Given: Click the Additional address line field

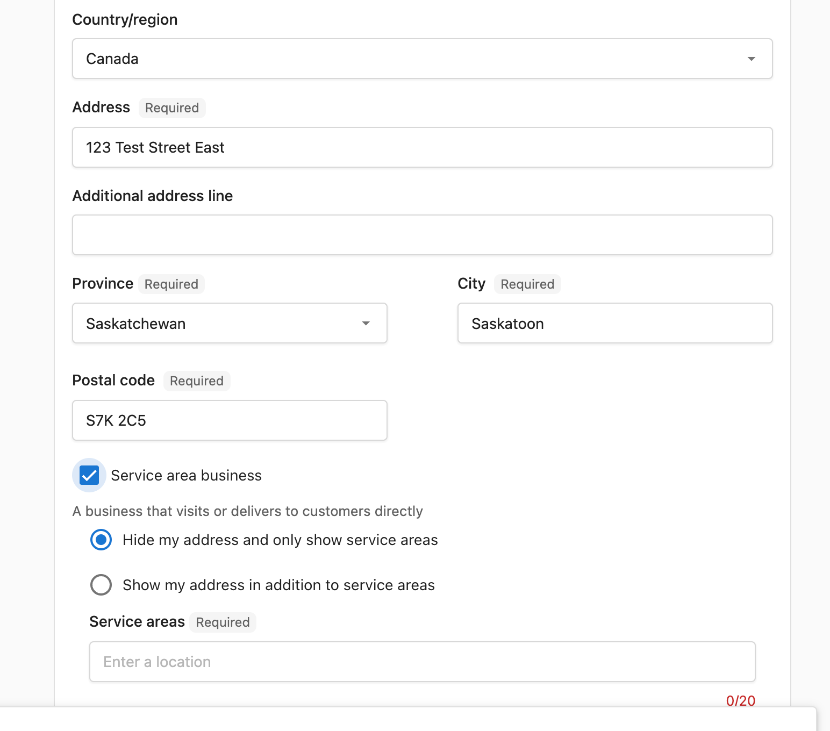Looking at the screenshot, I should [x=422, y=235].
